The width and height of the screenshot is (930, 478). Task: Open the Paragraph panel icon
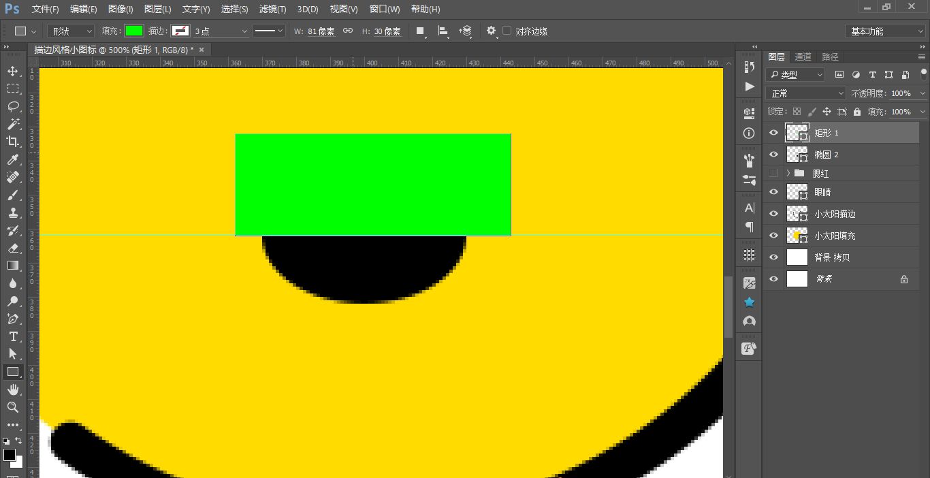click(750, 227)
